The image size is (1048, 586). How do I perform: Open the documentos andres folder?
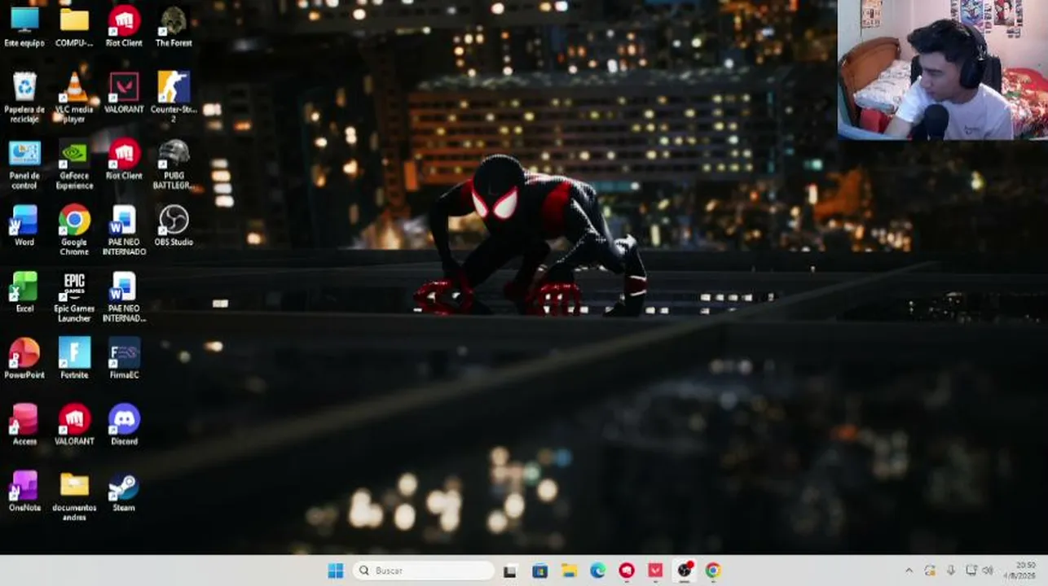coord(74,496)
